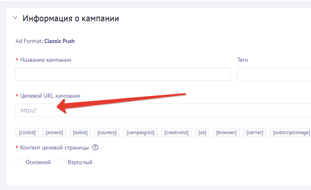Screen dimensions: 311x190
Task: Click the [creativeid] macro tag
Action: pos(176,132)
